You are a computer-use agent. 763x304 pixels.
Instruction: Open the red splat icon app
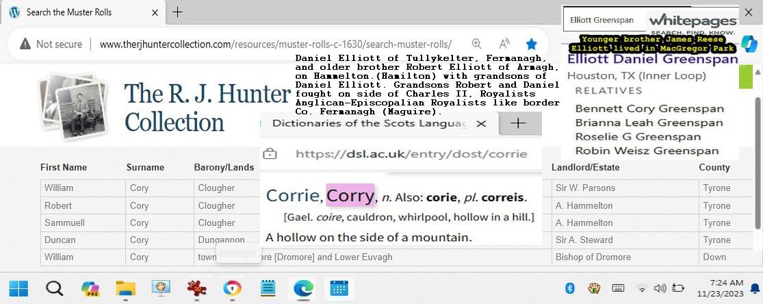point(196,288)
